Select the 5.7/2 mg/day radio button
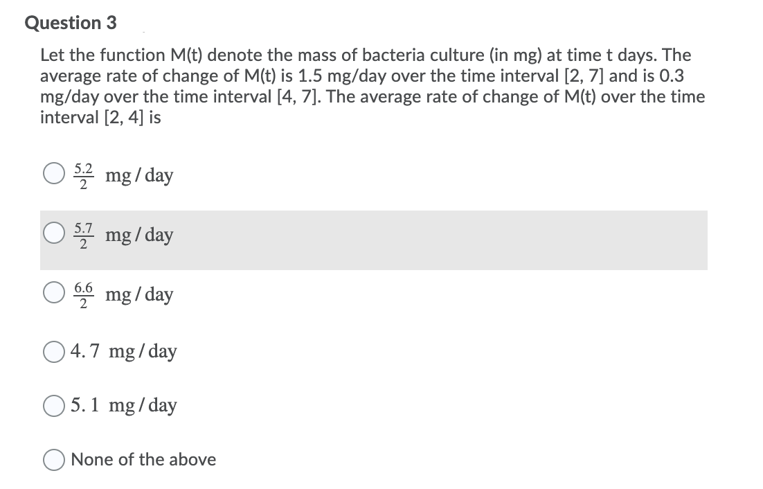The height and width of the screenshot is (489, 763). pos(53,234)
